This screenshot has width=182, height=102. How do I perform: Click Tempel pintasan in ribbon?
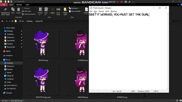coord(29,14)
